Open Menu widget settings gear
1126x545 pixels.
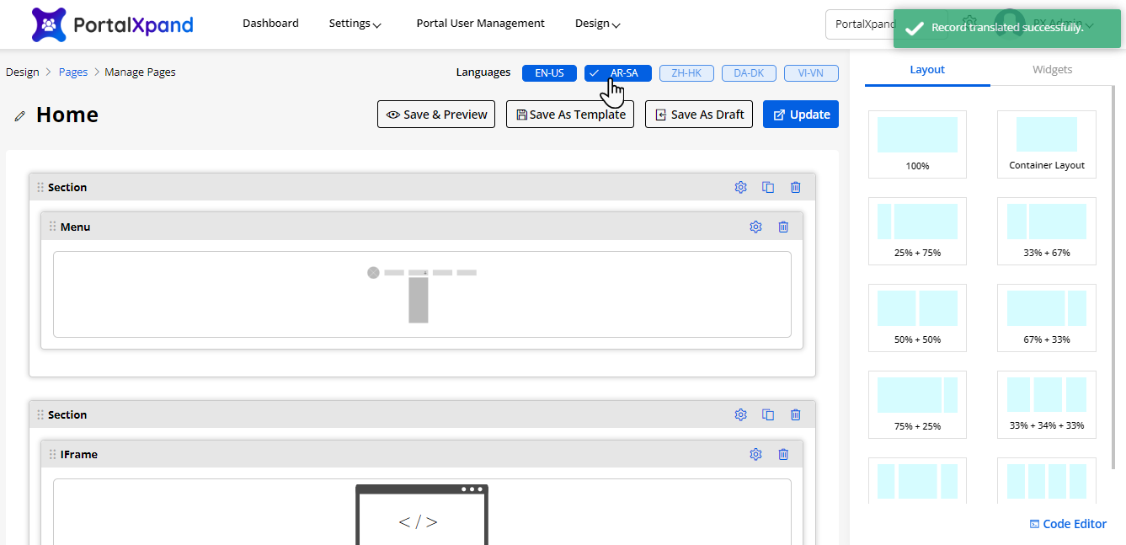click(x=755, y=227)
